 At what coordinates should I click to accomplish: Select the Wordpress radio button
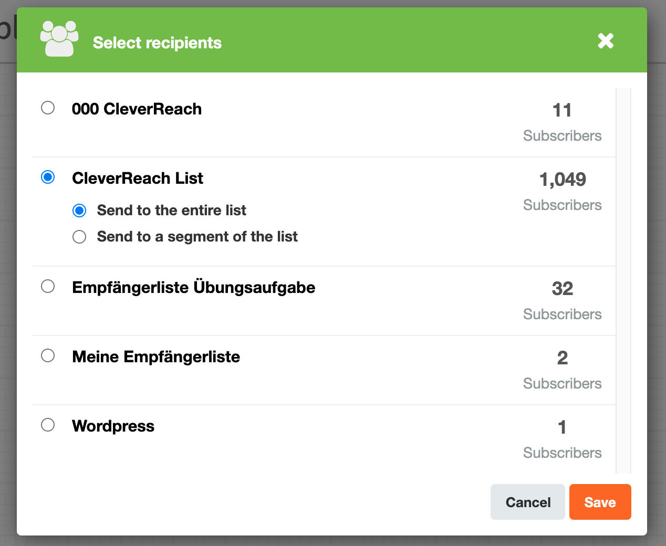pos(48,425)
